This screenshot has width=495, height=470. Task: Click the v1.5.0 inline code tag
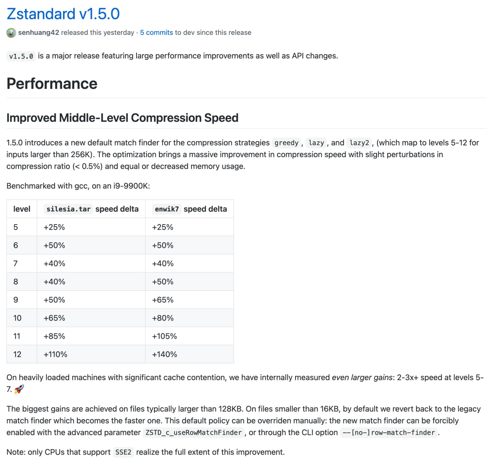click(x=21, y=56)
